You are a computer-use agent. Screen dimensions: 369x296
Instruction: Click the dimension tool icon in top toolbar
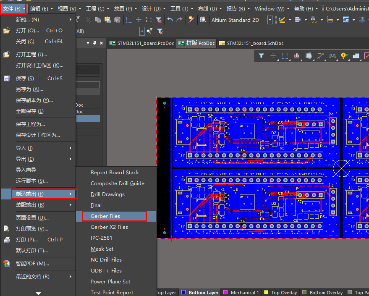[x=330, y=20]
